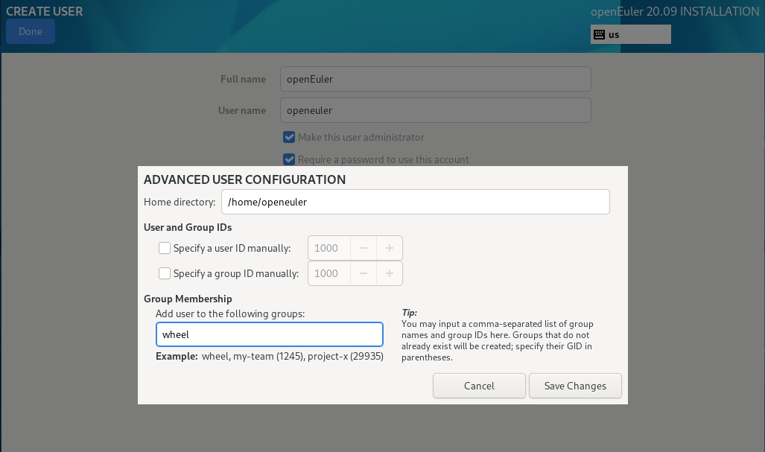Click the Full name field
Screen dimensions: 765x452
coord(435,79)
